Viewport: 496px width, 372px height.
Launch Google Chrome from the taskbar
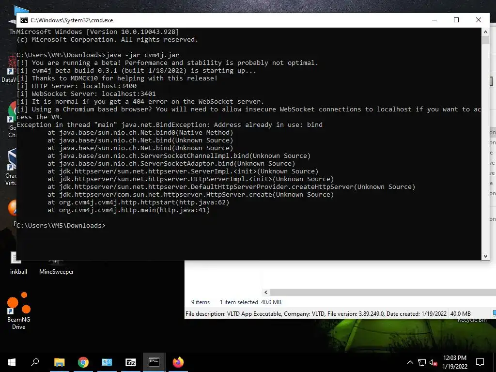tap(83, 362)
